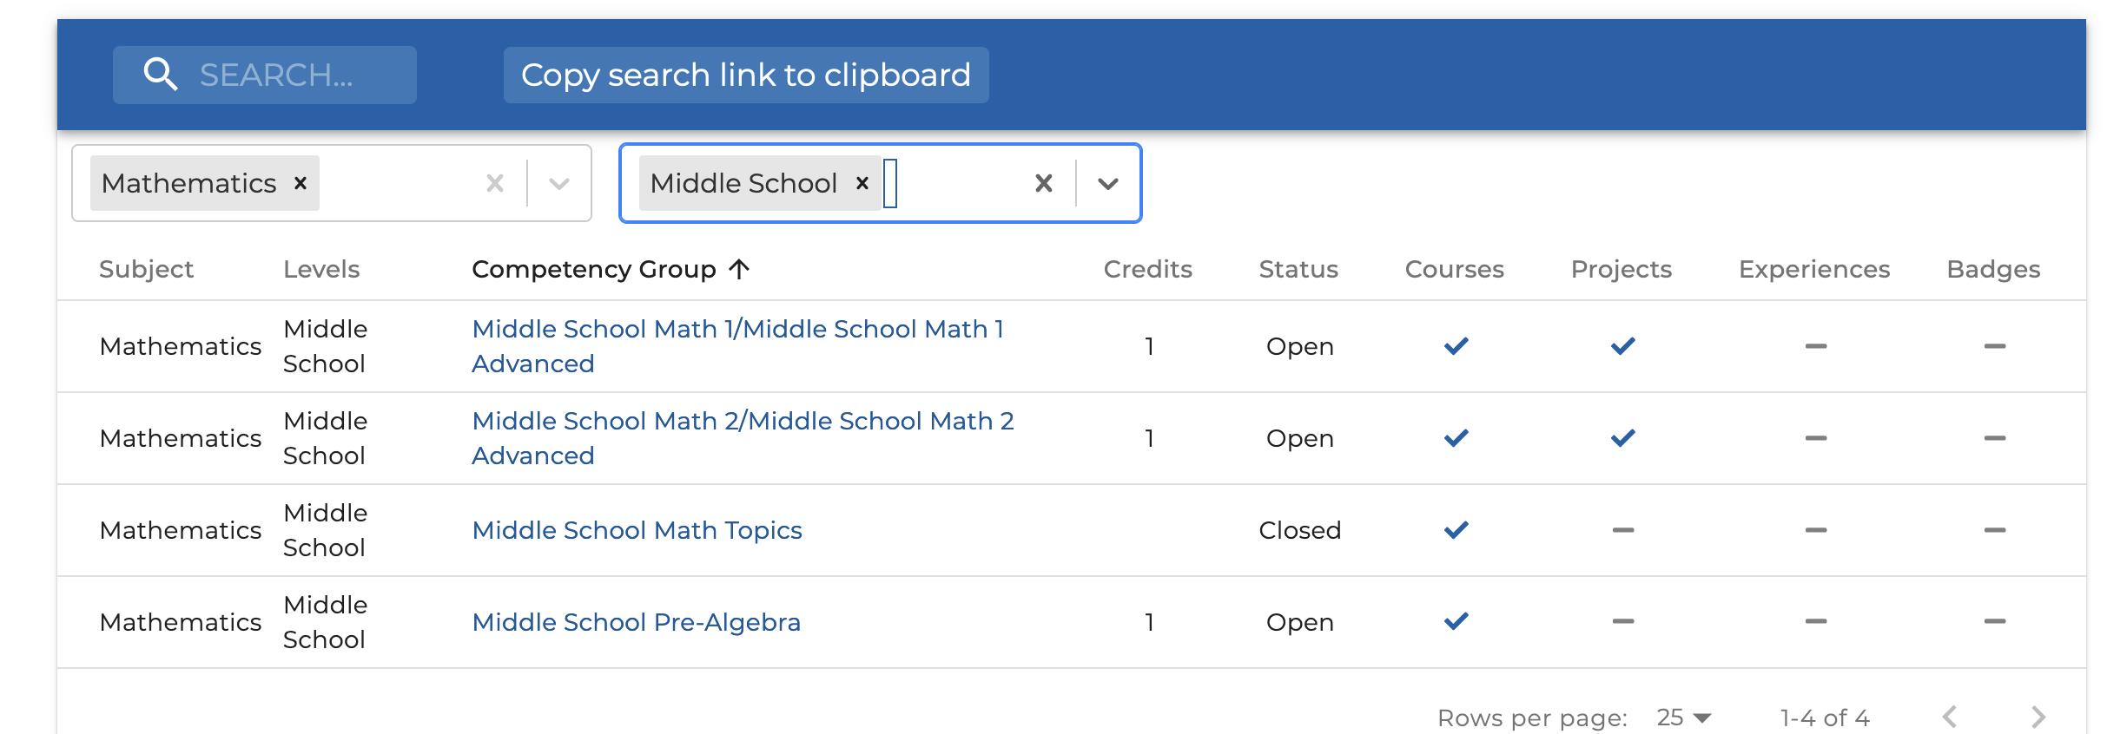The image size is (2107, 734).
Task: Clear all level filter selections
Action: pos(1044,183)
